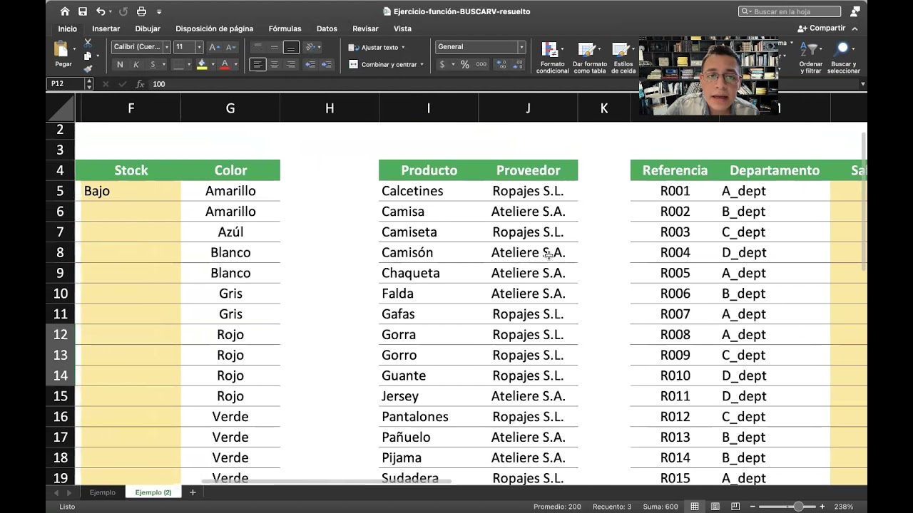Switch to the Dibujar ribbon tab
Image resolution: width=913 pixels, height=513 pixels.
tap(148, 28)
